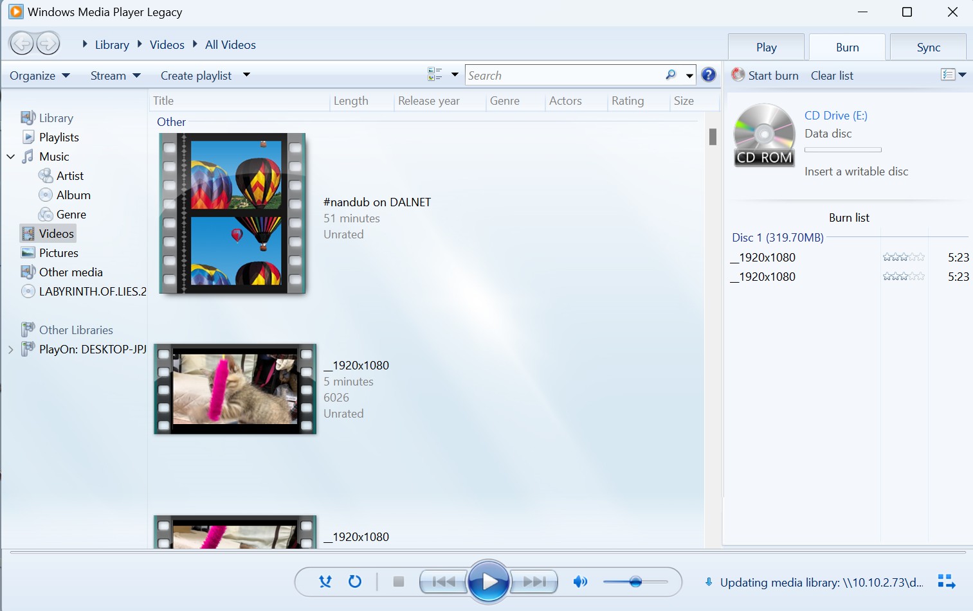Click the Help question mark icon
Image resolution: width=973 pixels, height=611 pixels.
708,75
